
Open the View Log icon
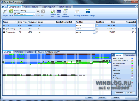click(x=77, y=11)
